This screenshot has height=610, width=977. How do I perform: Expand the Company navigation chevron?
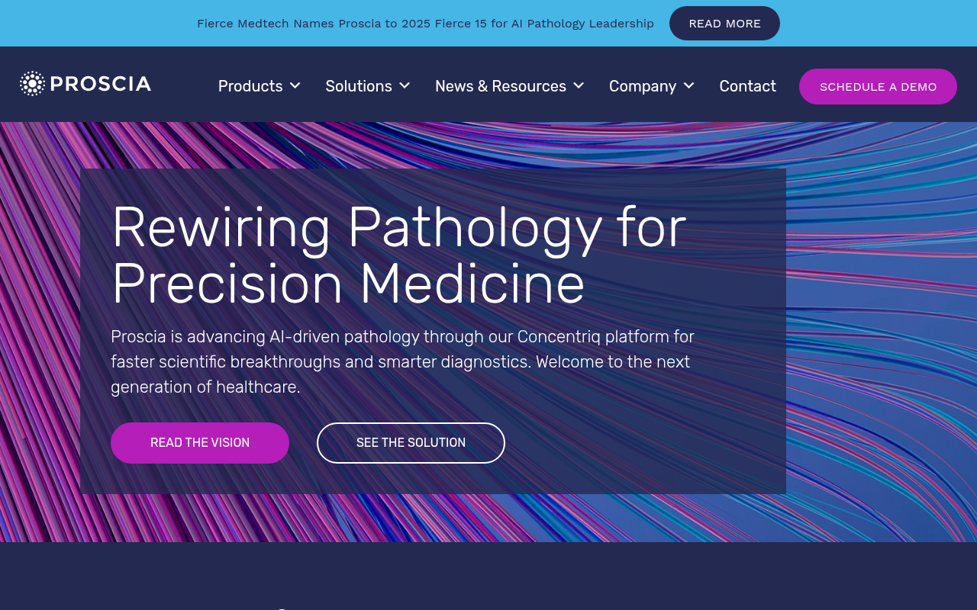click(688, 85)
